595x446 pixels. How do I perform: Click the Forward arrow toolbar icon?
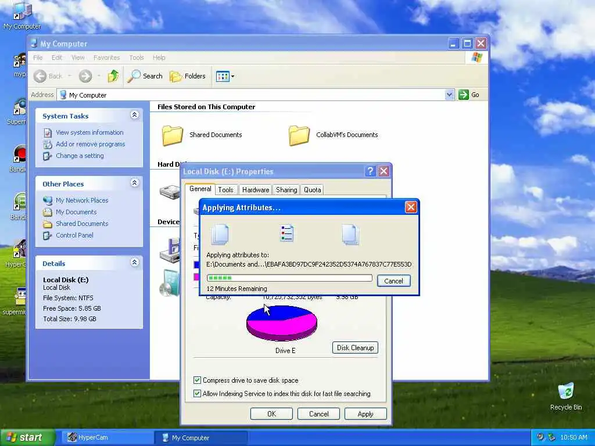[x=85, y=76]
